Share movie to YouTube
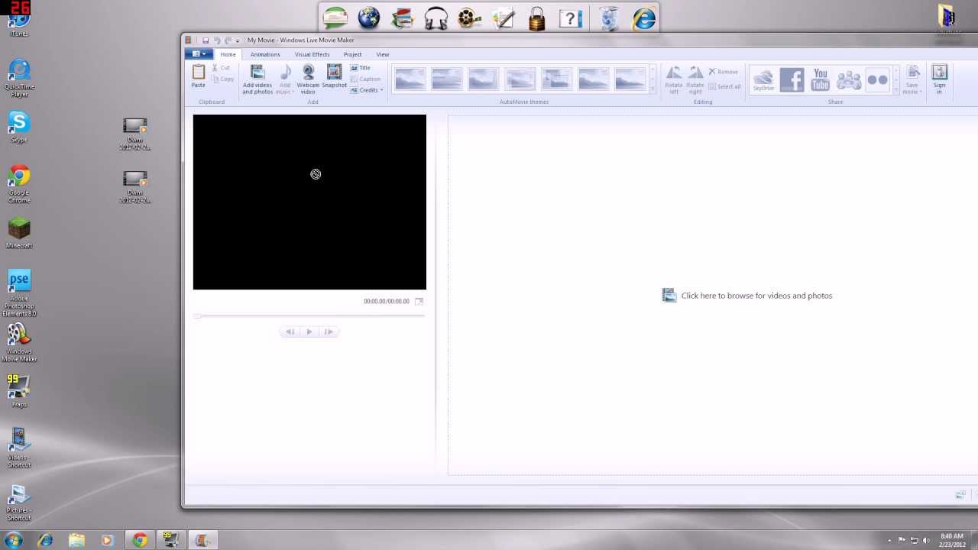 point(821,79)
